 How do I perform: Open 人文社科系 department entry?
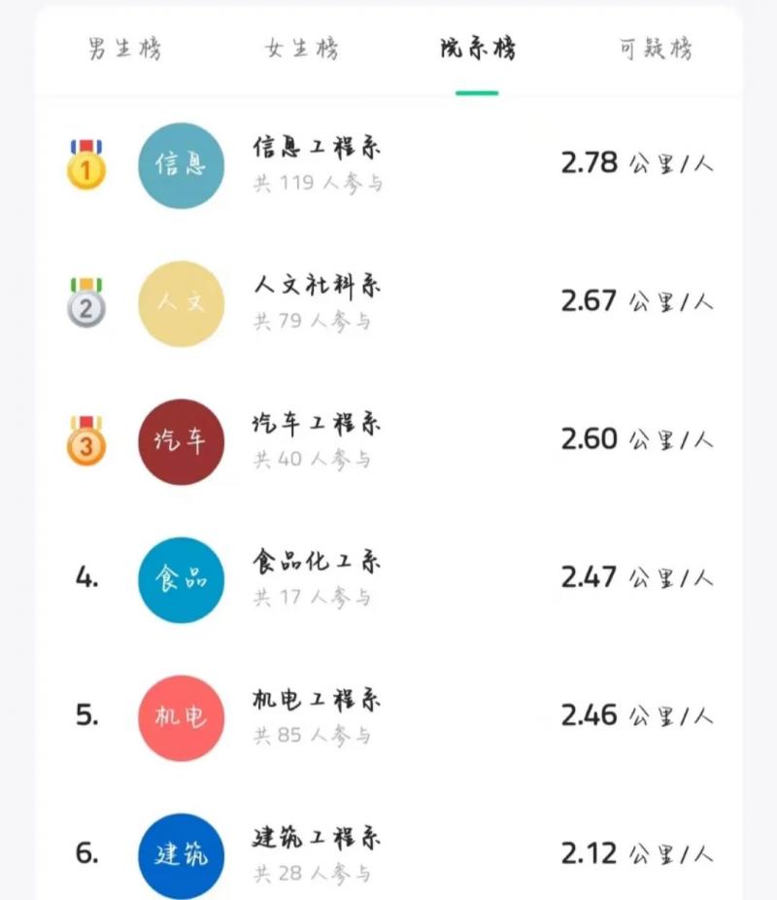click(x=317, y=286)
